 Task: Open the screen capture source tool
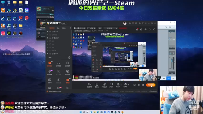pyautogui.click(x=90, y=85)
